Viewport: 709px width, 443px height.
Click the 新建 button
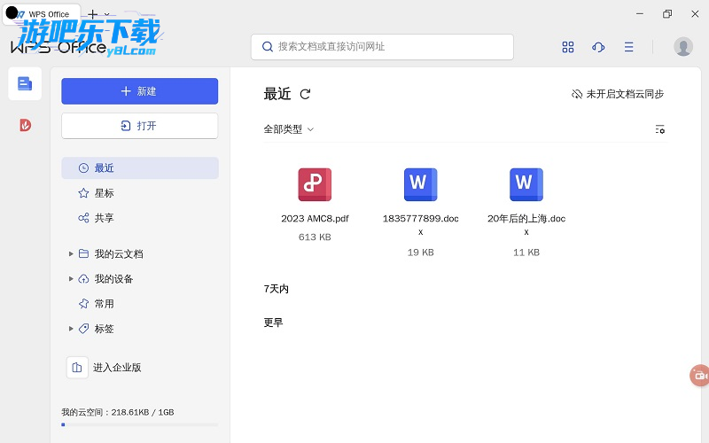point(139,91)
